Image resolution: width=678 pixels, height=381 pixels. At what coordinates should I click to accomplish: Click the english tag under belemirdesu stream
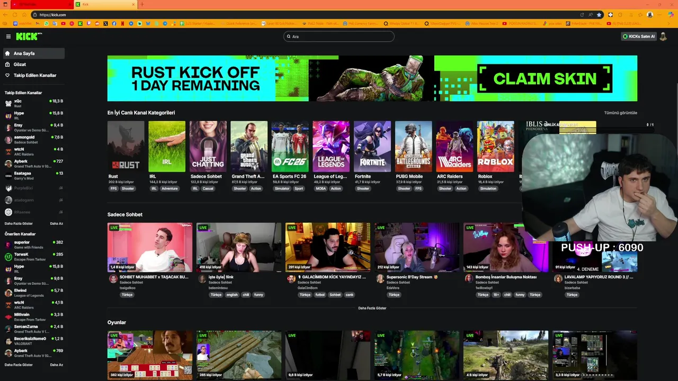click(x=232, y=295)
